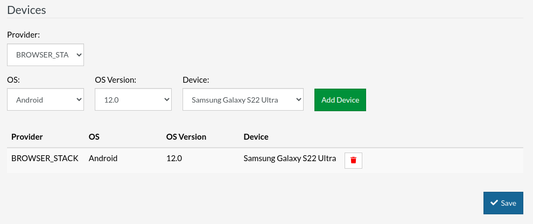The width and height of the screenshot is (533, 224).
Task: Click the "OS Version:" field label
Action: click(x=115, y=80)
